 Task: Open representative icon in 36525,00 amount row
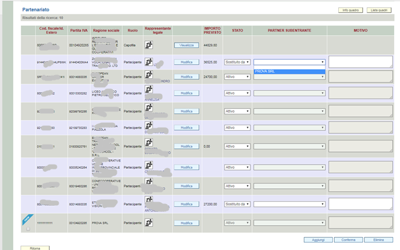(149, 59)
